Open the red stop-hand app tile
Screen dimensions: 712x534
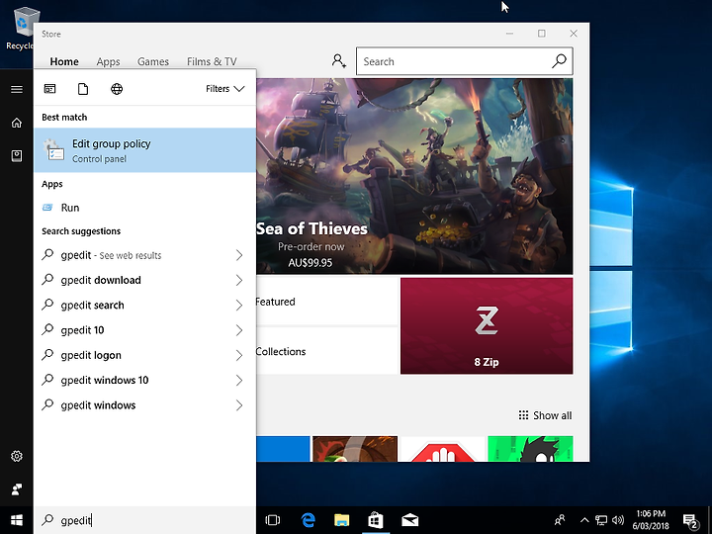443,449
